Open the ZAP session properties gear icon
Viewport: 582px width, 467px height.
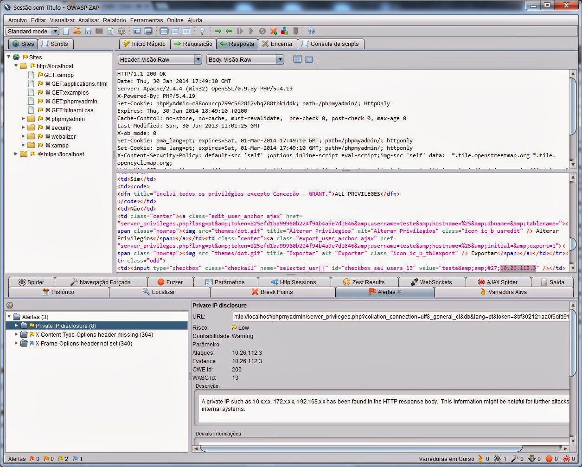122,31
